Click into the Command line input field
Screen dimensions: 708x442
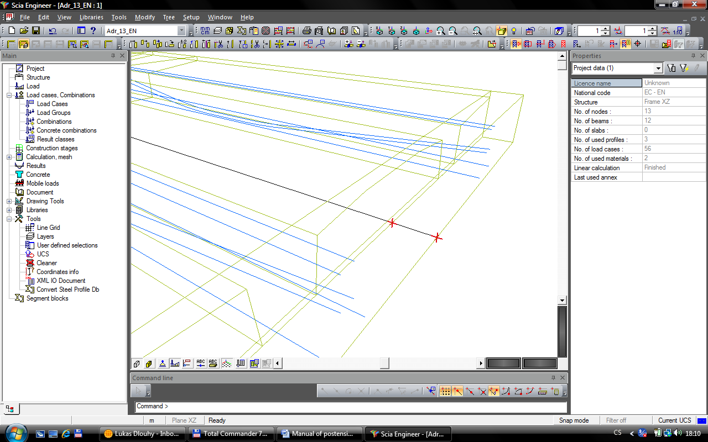pyautogui.click(x=351, y=407)
